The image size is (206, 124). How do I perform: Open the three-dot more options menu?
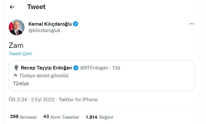click(192, 24)
